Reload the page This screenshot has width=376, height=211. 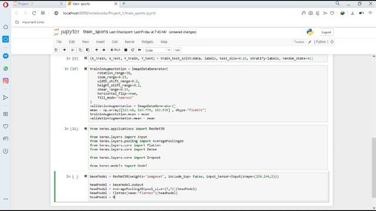coord(34,13)
